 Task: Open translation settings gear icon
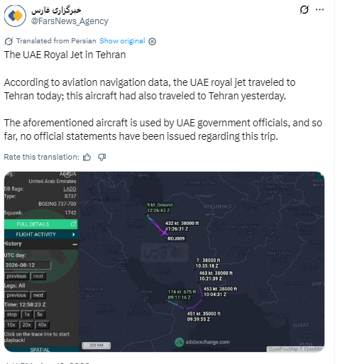[152, 41]
